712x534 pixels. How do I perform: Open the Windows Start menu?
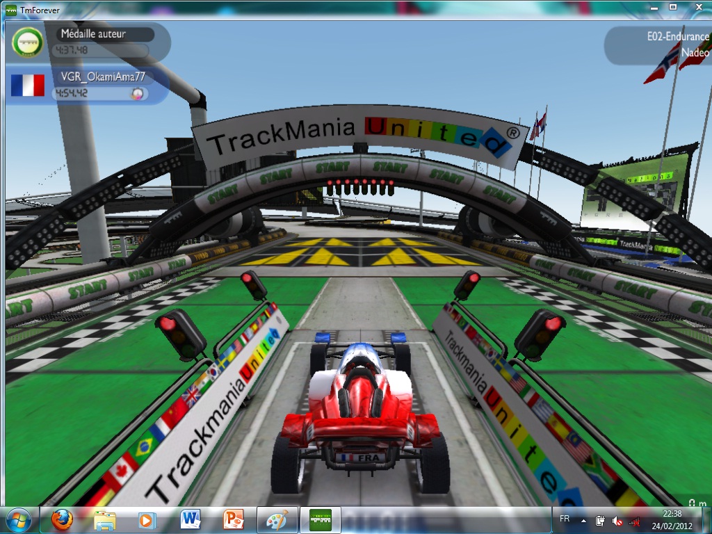click(x=19, y=519)
